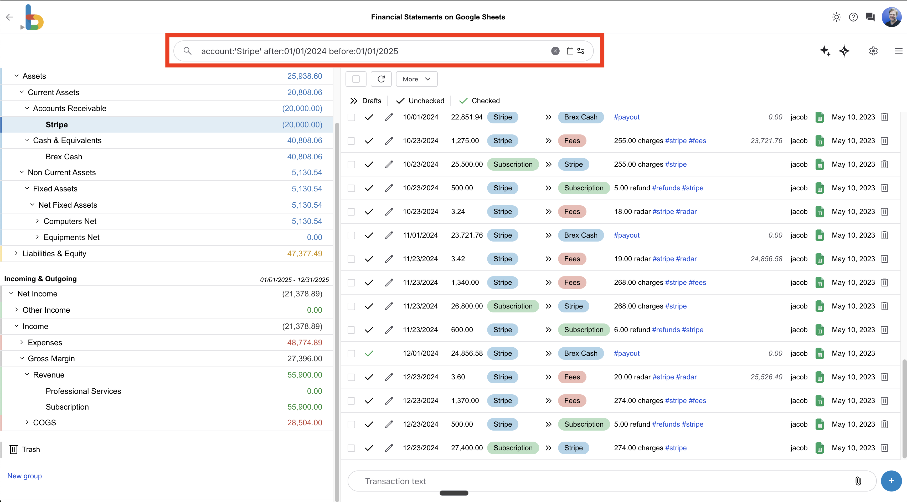Select all transactions checkbox
The height and width of the screenshot is (502, 907).
click(x=356, y=79)
